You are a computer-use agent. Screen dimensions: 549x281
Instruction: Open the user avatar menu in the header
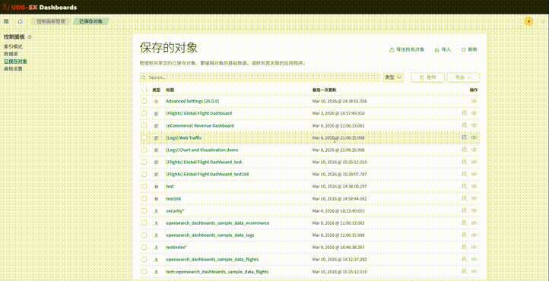528,21
